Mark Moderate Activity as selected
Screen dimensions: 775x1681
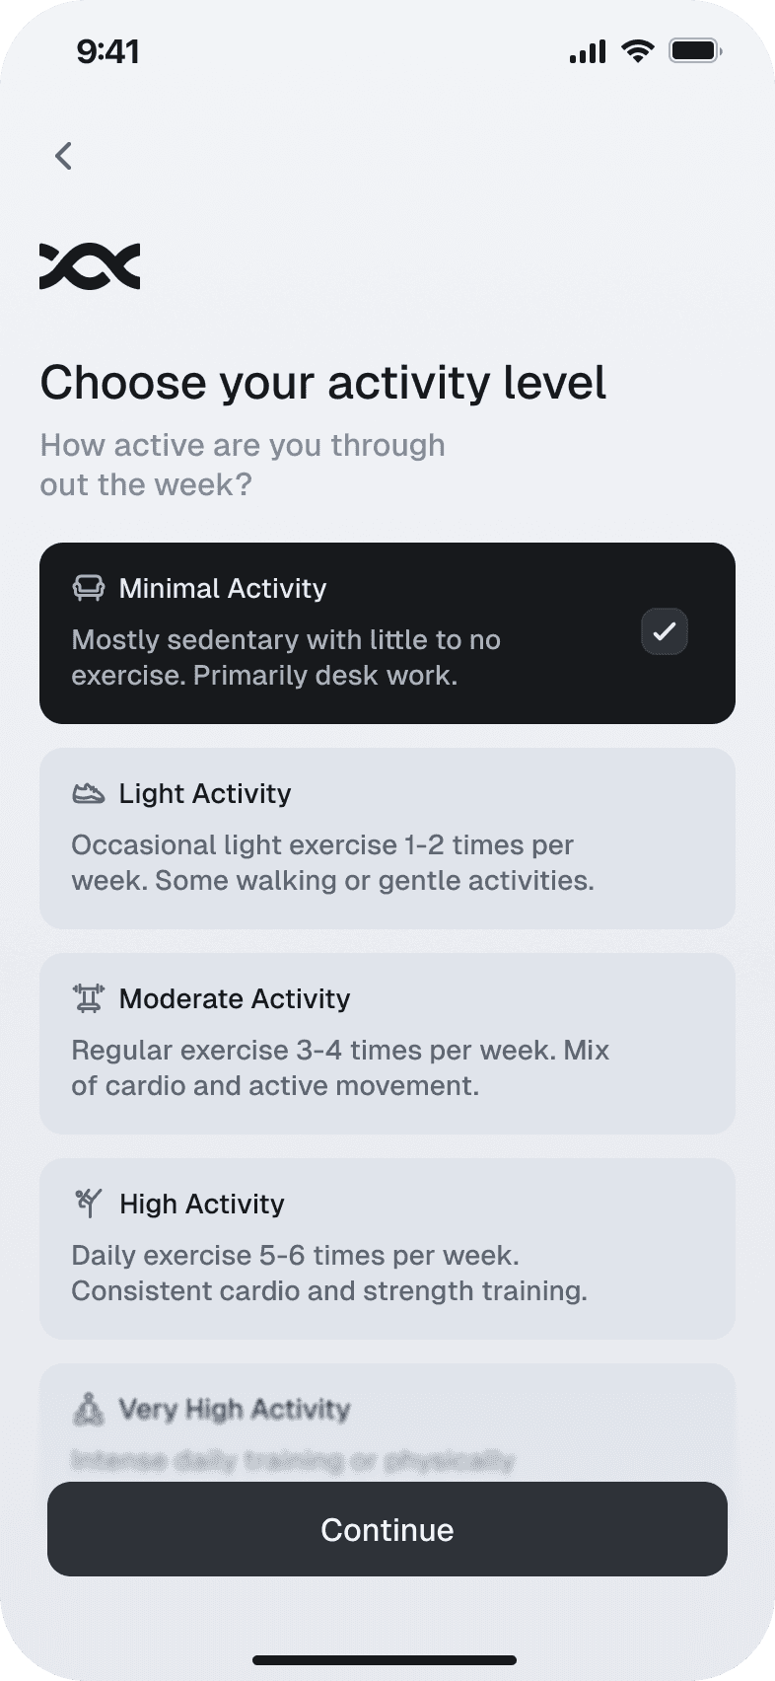[x=387, y=1042]
